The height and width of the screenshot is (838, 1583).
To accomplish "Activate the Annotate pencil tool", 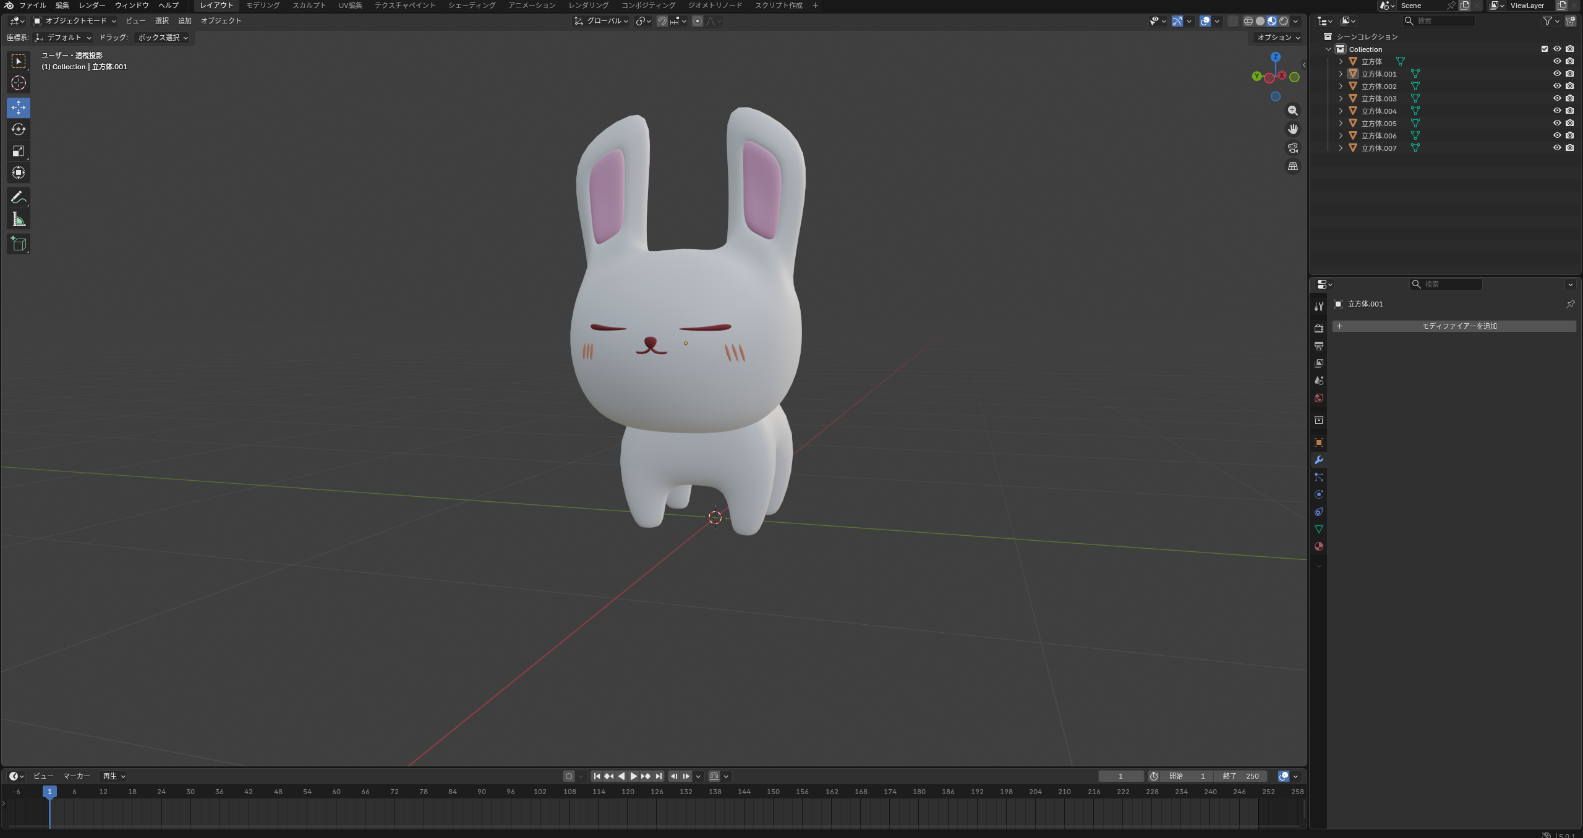I will (19, 198).
